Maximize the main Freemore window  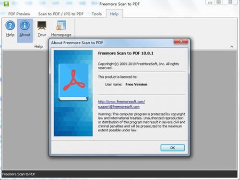(x=219, y=2)
